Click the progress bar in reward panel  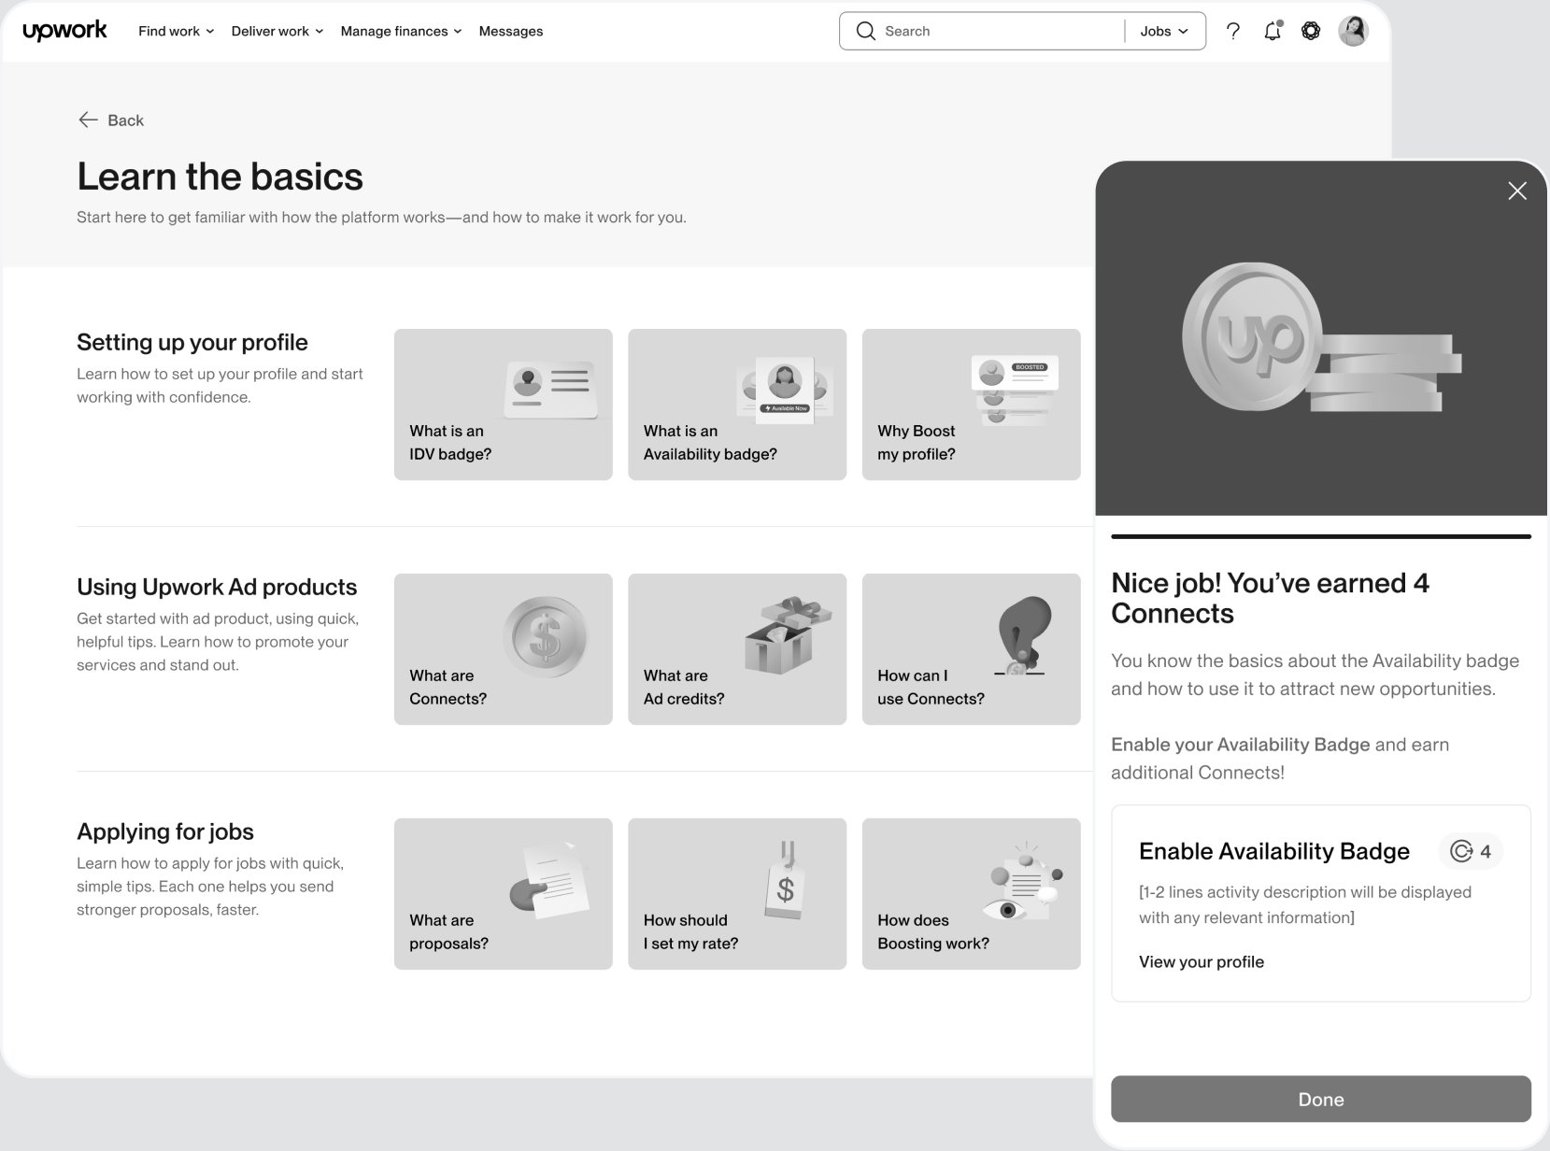(1321, 536)
